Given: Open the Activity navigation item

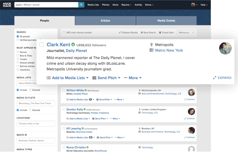Looking at the screenshot, I should 138,5.
